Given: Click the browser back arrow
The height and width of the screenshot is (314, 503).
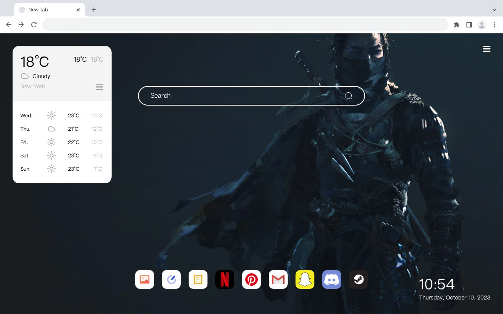Looking at the screenshot, I should (x=9, y=25).
